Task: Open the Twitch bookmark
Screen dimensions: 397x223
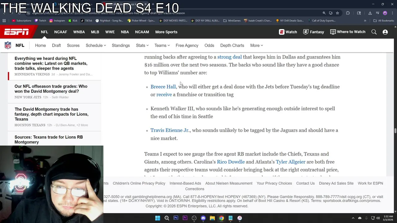Action: (x=40, y=21)
